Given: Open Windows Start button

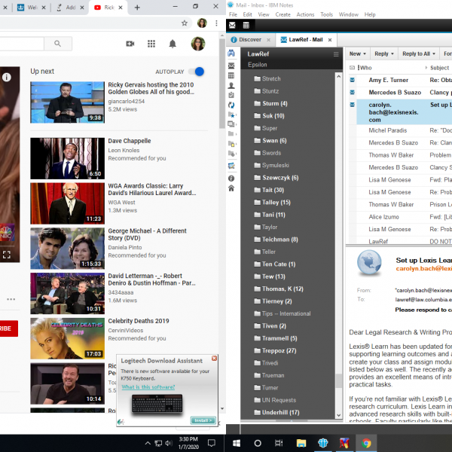Looking at the screenshot, I should coord(237,443).
